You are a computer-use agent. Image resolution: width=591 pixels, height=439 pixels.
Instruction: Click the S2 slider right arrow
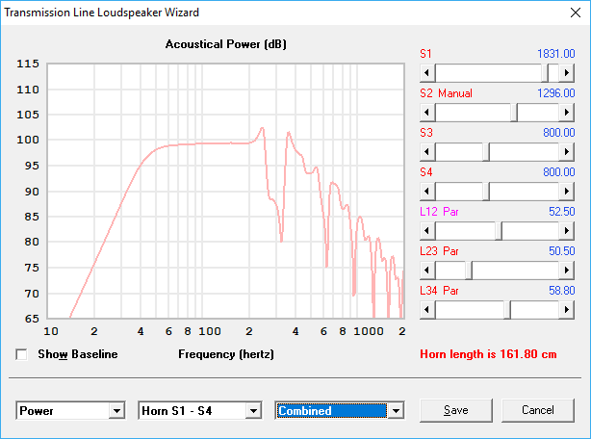coord(567,113)
